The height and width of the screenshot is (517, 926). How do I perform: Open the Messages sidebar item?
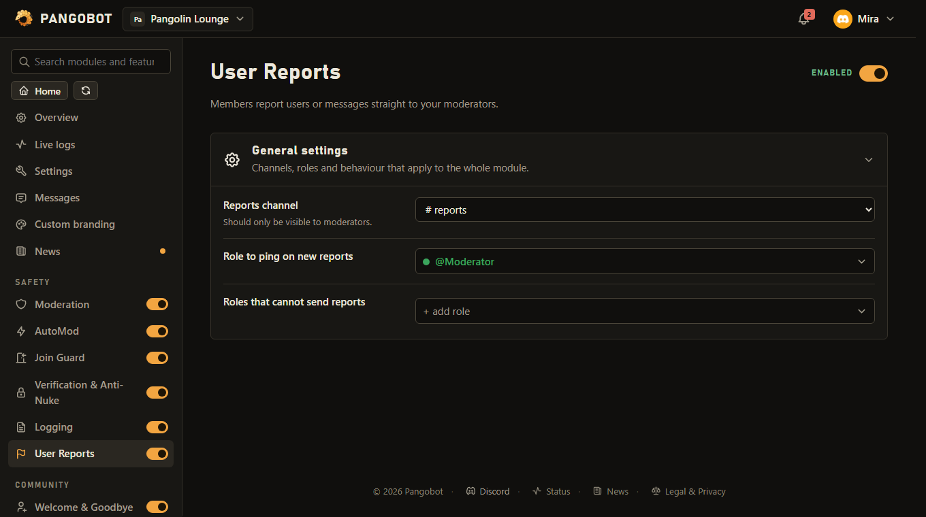[x=91, y=198]
